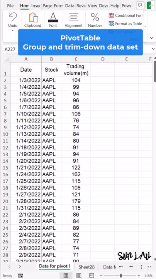Open the Alignment group icon
156x279 pixels.
coord(73,17)
